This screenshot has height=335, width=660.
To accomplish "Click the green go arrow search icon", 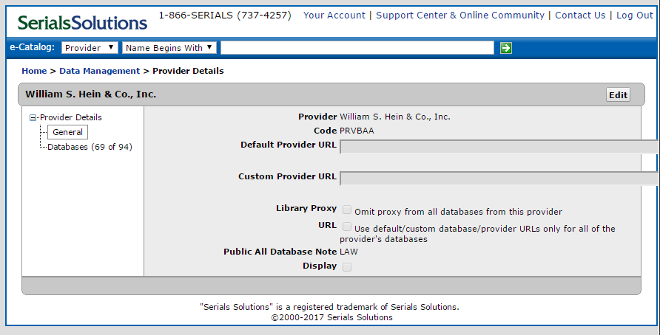I will click(x=506, y=48).
